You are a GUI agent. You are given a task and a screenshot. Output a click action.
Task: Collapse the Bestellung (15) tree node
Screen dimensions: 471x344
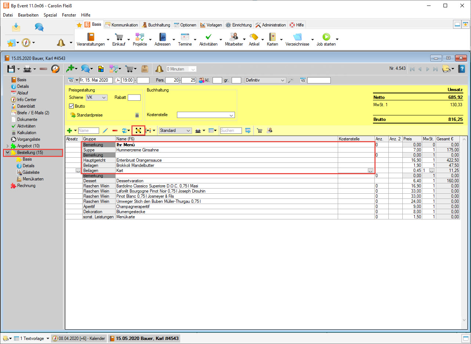tap(7, 153)
